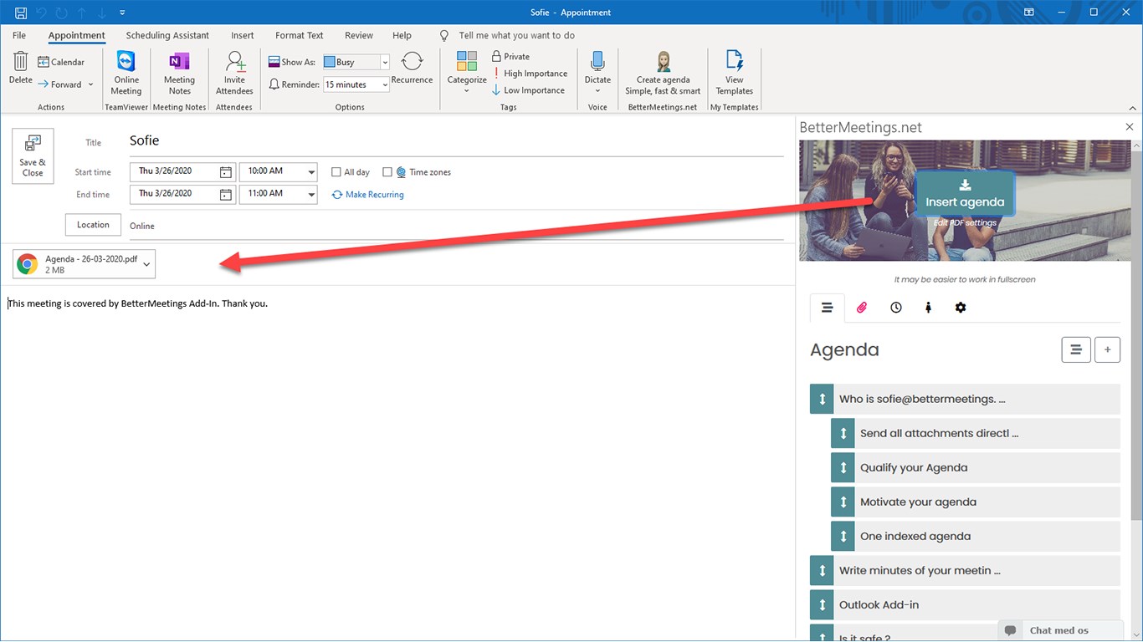The height and width of the screenshot is (642, 1143).
Task: Toggle High Importance tag
Action: [x=530, y=73]
